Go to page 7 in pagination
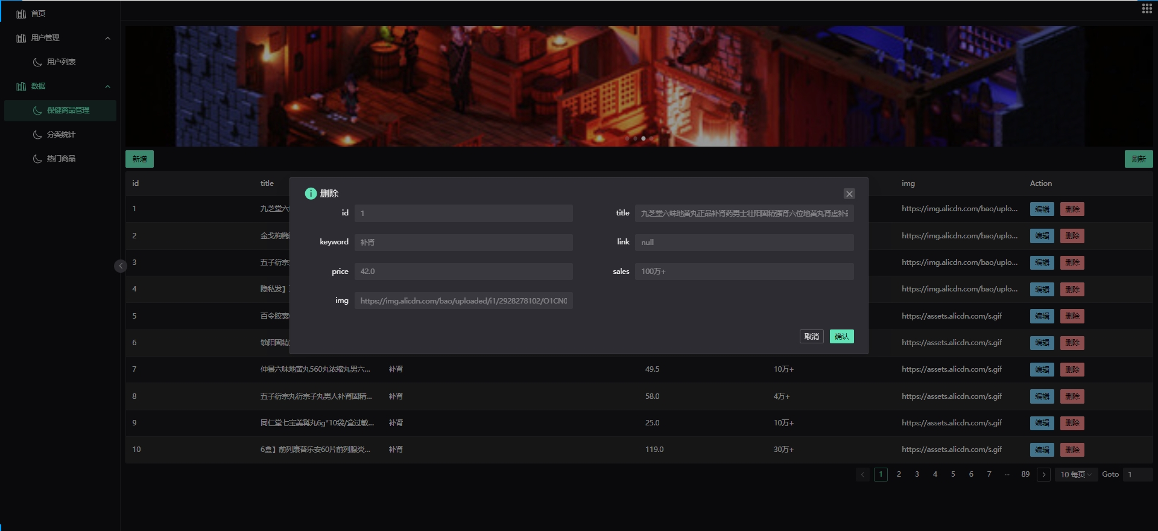1158x531 pixels. 989,474
